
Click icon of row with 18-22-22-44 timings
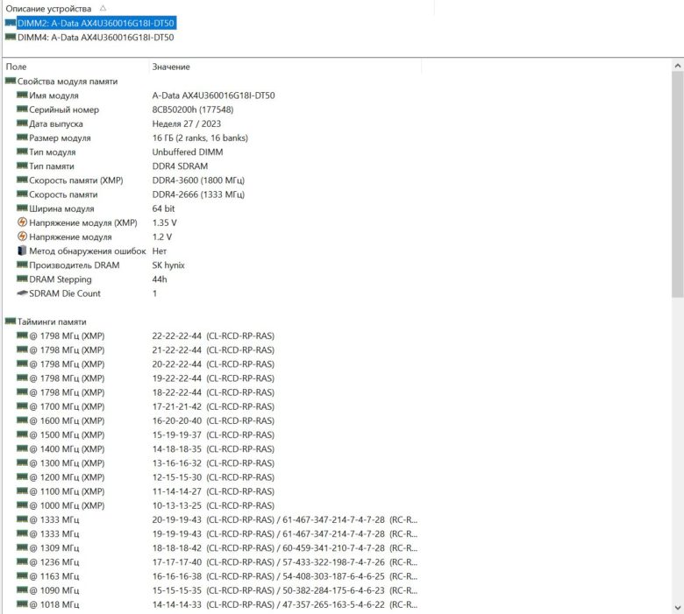pos(22,392)
